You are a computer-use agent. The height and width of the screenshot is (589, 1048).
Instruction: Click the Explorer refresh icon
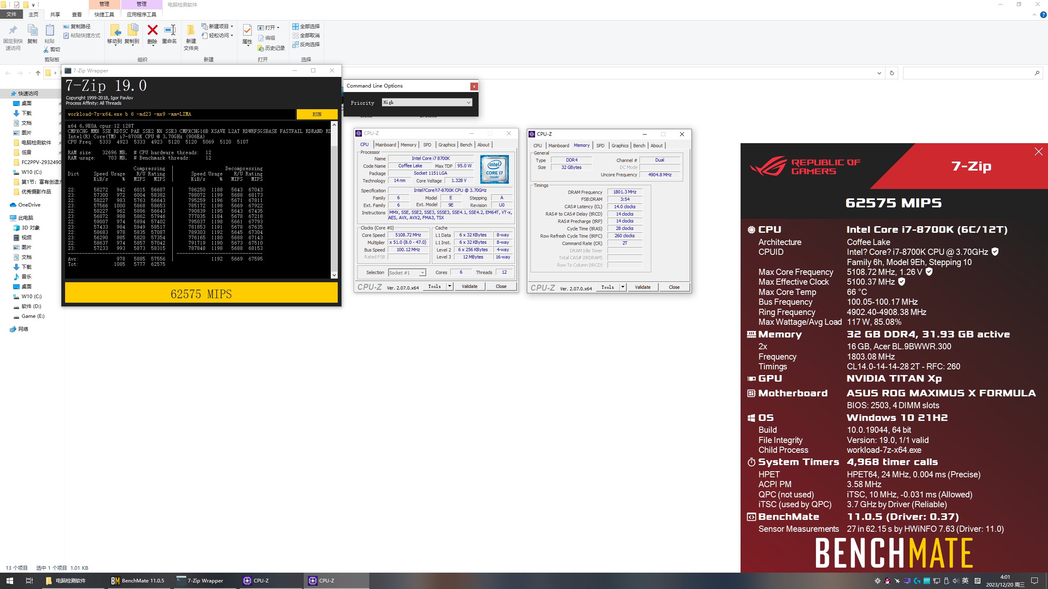click(x=892, y=73)
